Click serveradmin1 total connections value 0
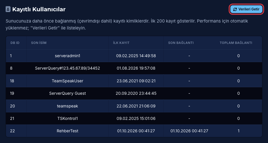This screenshot has width=268, height=143. [239, 56]
